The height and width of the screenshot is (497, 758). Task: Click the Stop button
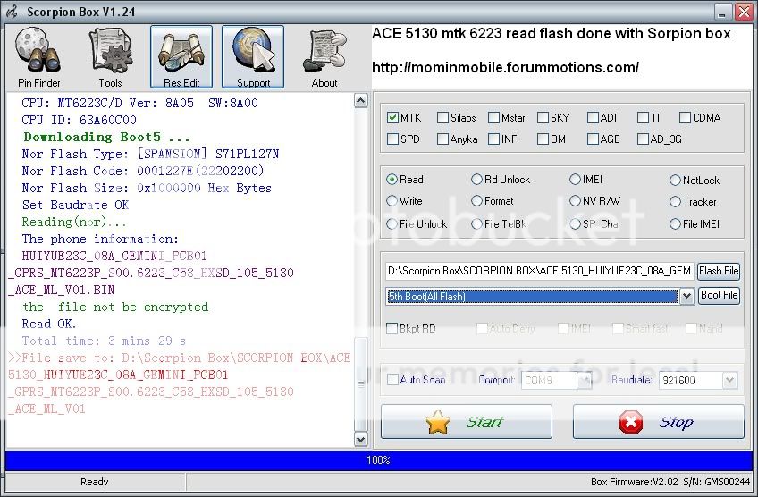(x=659, y=422)
